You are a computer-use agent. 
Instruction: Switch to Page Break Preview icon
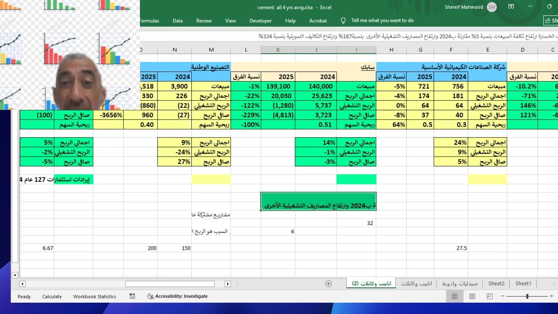tap(490, 296)
